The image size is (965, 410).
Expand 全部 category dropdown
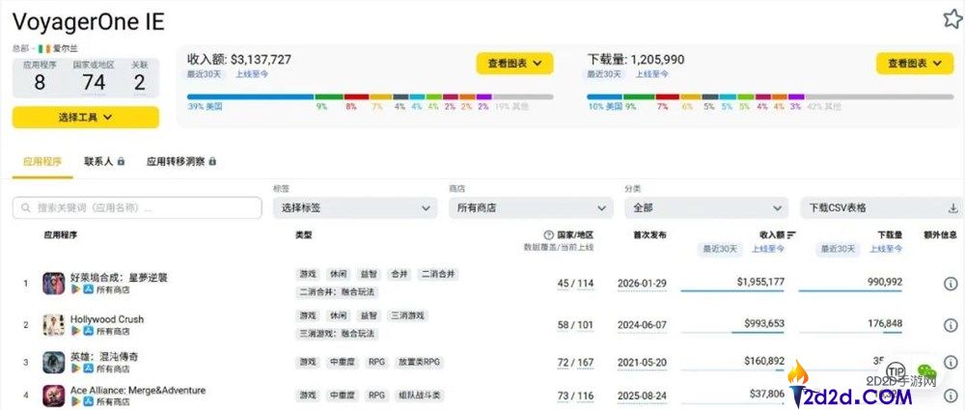click(x=706, y=208)
